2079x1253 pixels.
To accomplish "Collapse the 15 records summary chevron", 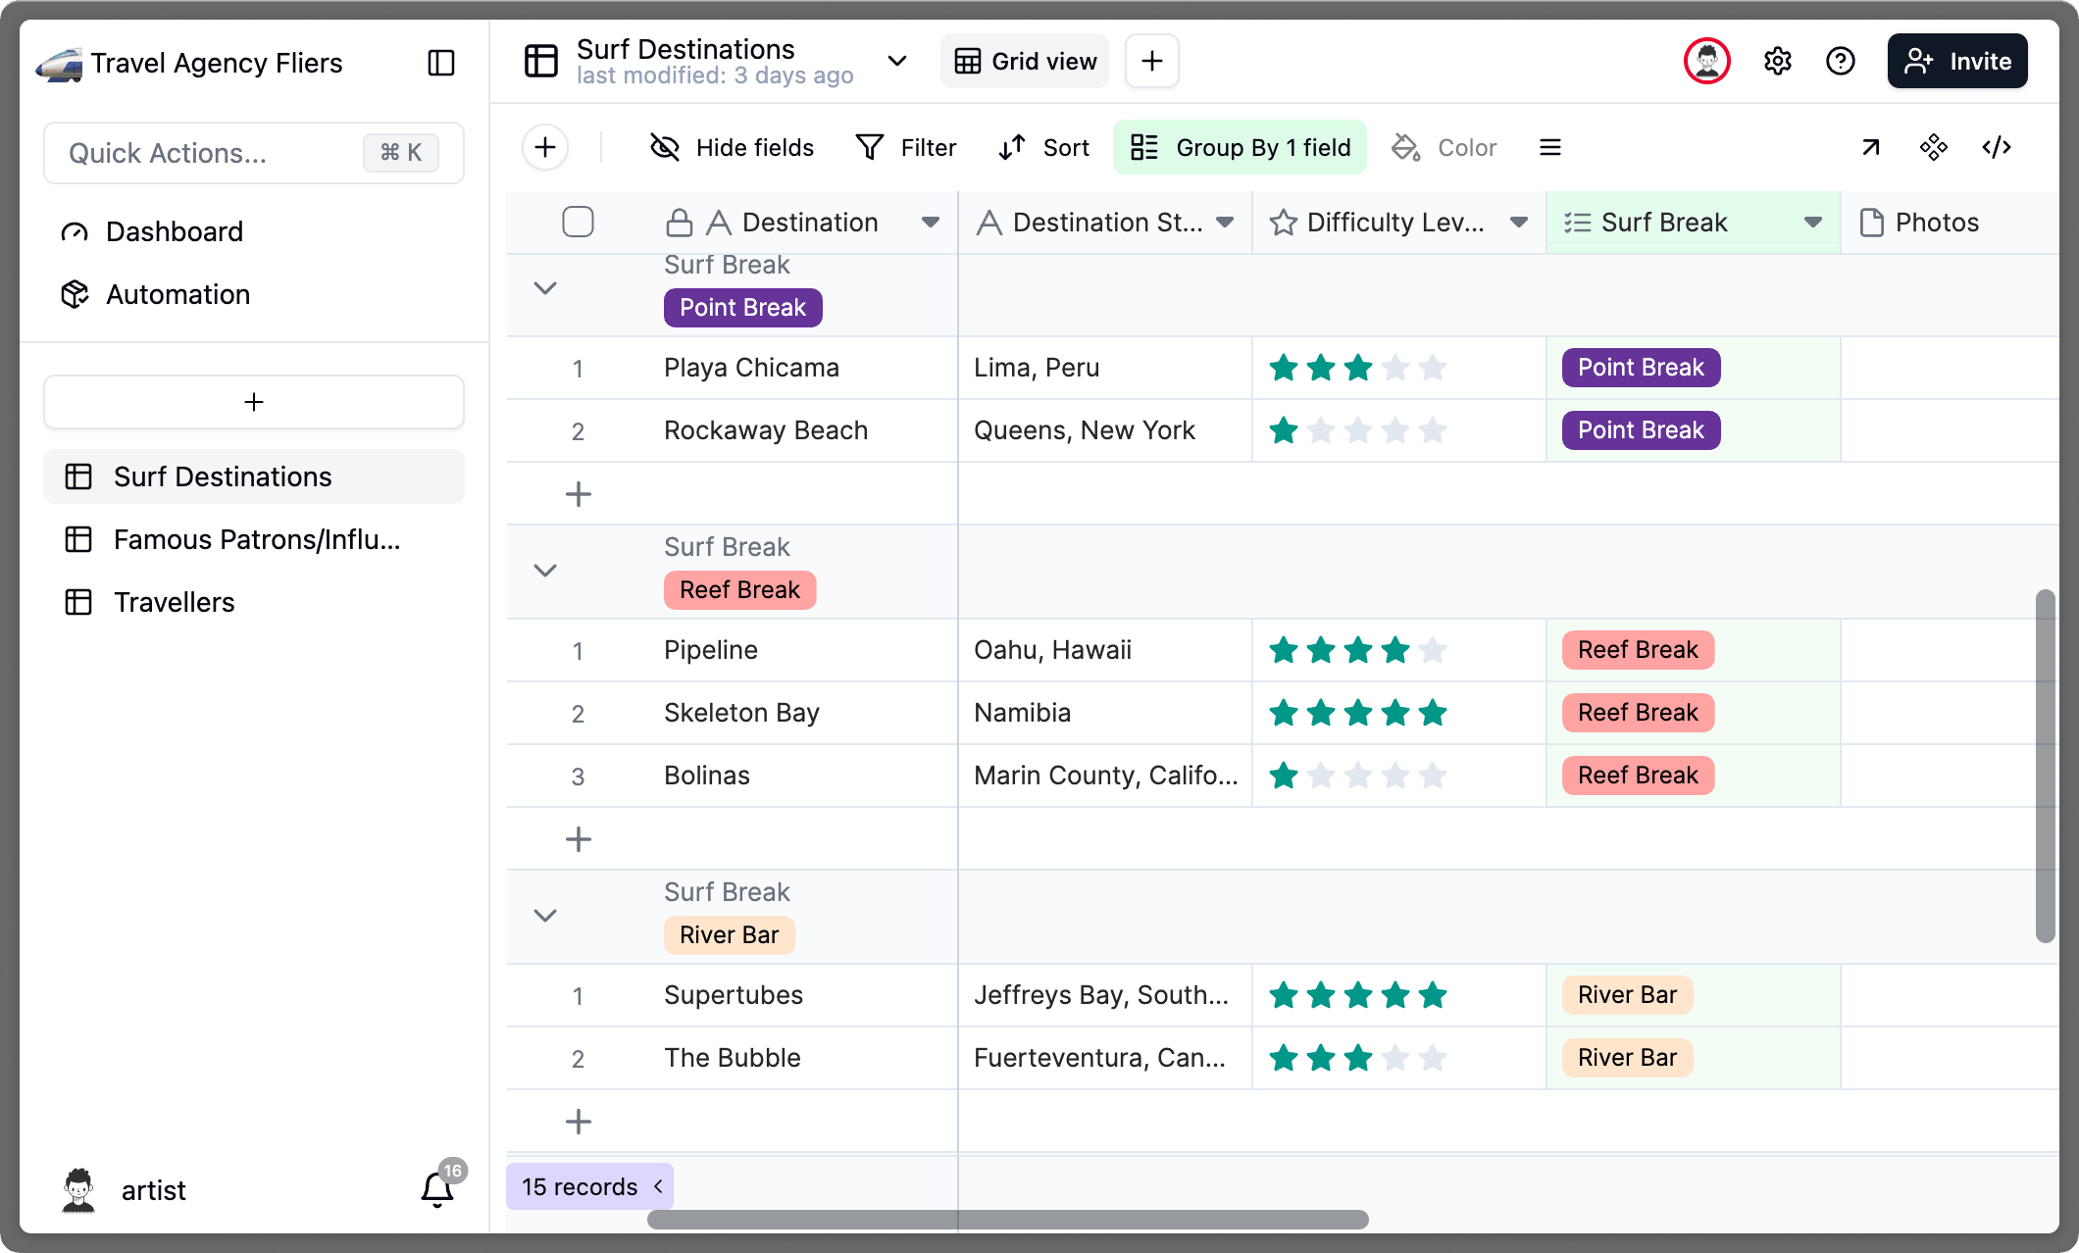I will coord(659,1186).
